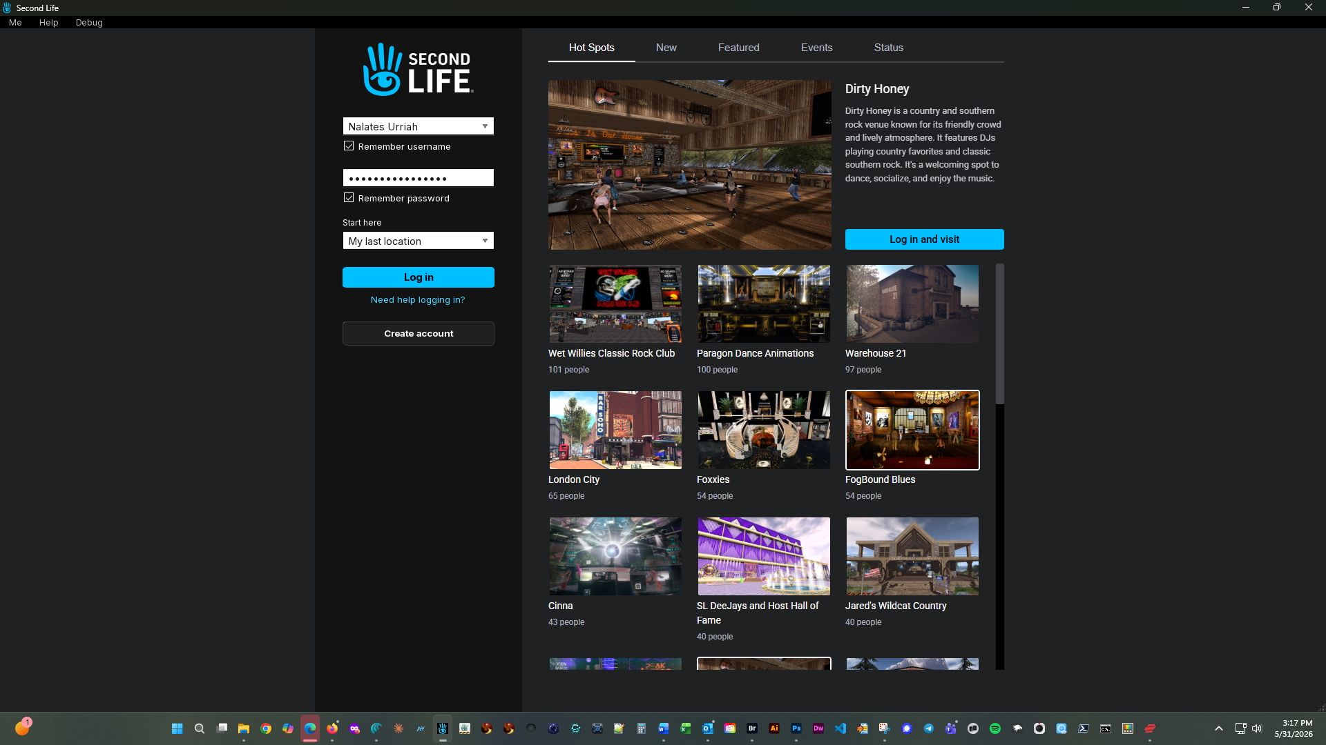Launch Google Chrome from the taskbar
1326x745 pixels.
click(266, 728)
